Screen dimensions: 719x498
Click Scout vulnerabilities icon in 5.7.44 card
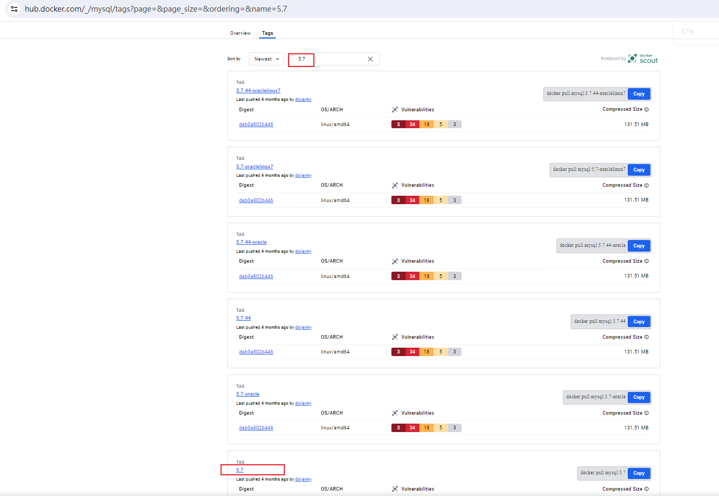click(x=395, y=337)
